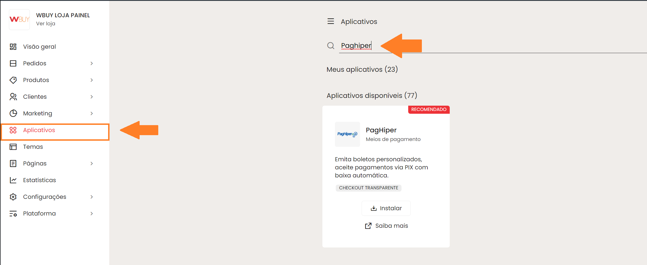Image resolution: width=647 pixels, height=265 pixels.
Task: Click the WBUY LOJA PAINEL store name
Action: click(x=63, y=15)
